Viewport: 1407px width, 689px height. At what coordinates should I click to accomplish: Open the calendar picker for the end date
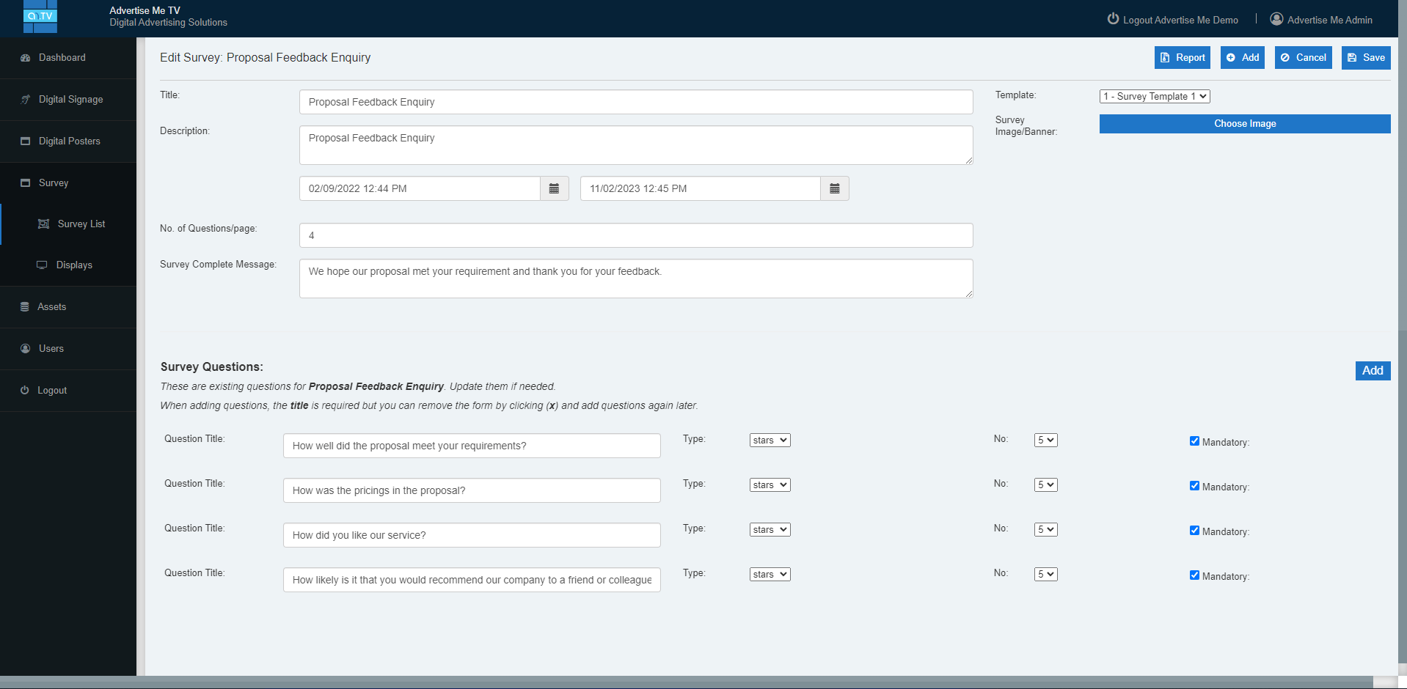[x=834, y=188]
